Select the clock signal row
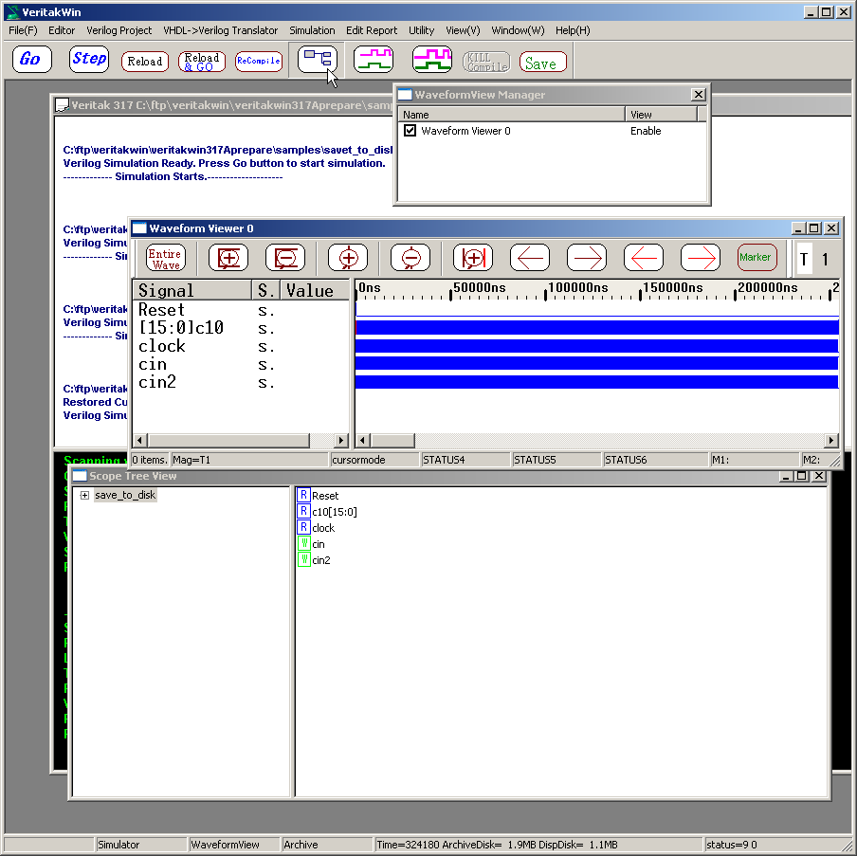 (241, 346)
